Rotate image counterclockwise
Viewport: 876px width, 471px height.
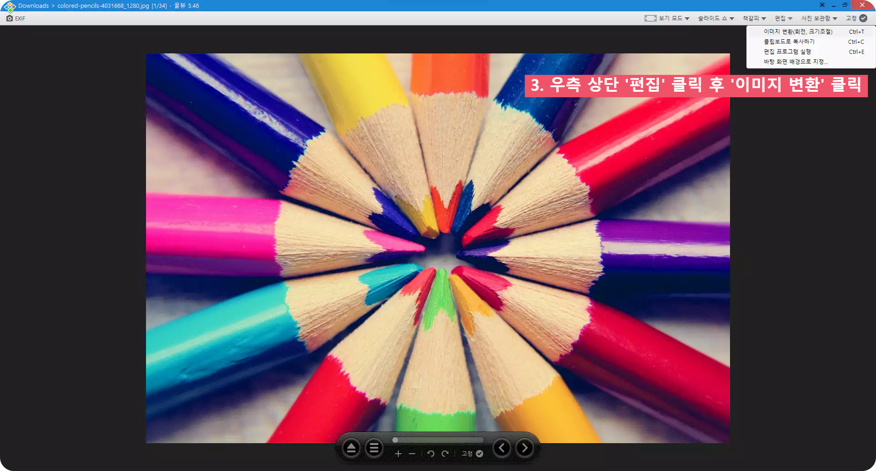pyautogui.click(x=431, y=454)
